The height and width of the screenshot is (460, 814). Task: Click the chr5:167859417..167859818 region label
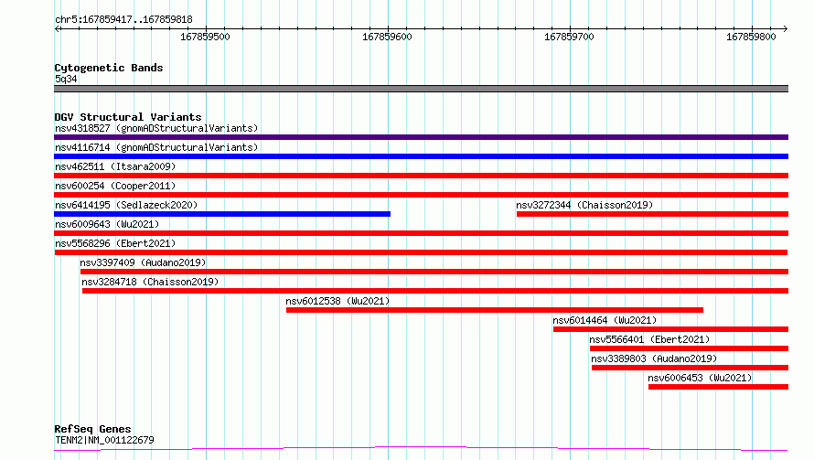coord(123,19)
